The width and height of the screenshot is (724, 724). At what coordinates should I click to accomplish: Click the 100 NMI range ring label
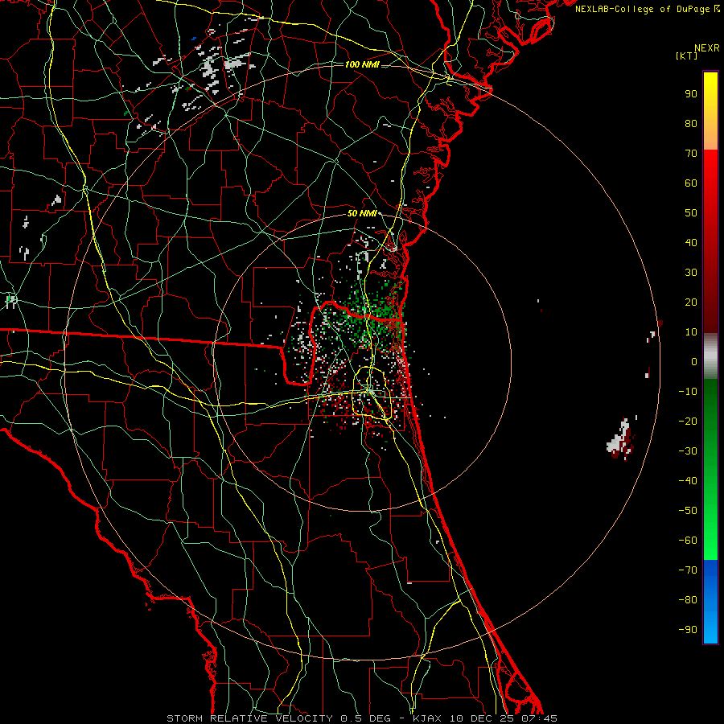362,64
